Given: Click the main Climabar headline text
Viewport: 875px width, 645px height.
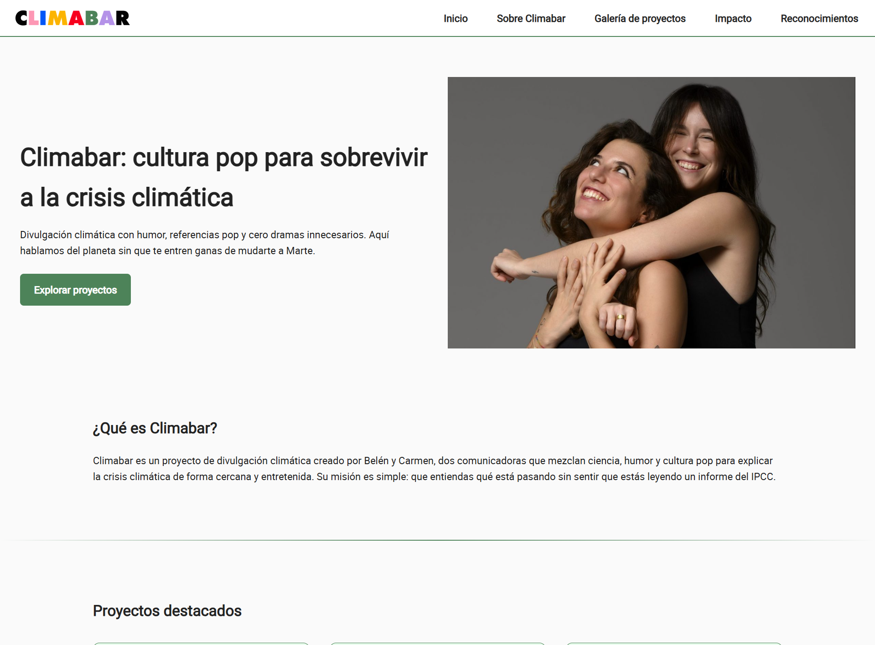Looking at the screenshot, I should tap(223, 177).
